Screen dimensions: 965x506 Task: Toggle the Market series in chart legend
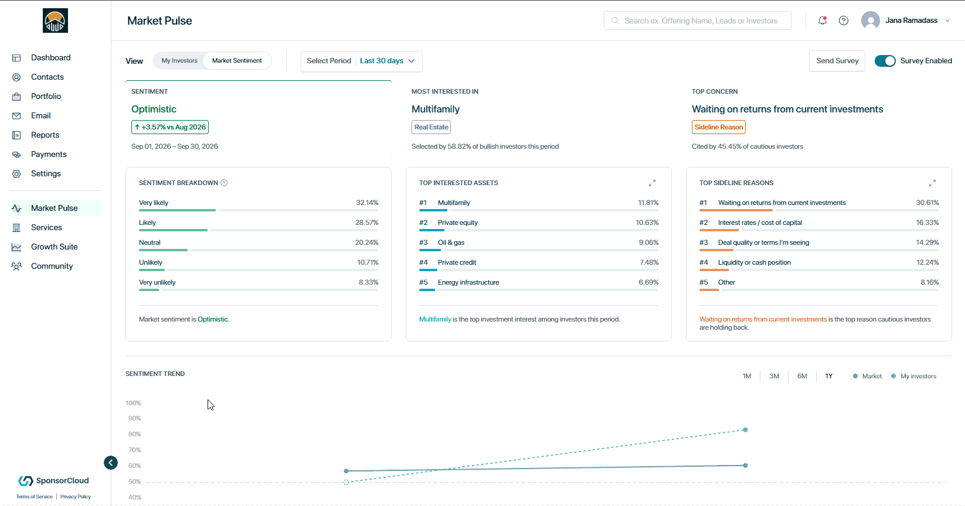[868, 376]
